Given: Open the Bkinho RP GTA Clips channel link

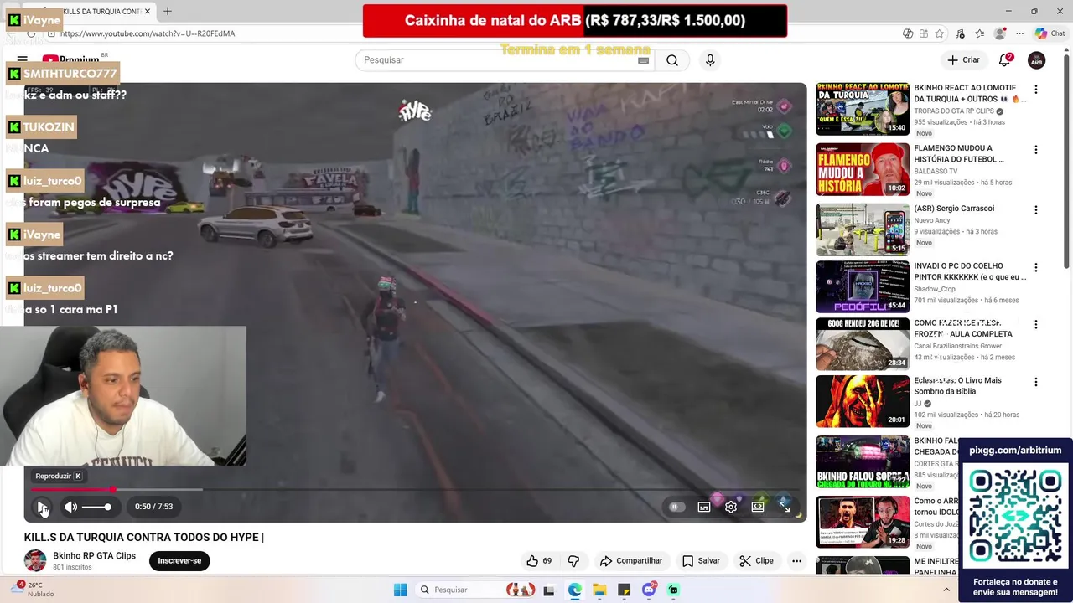Looking at the screenshot, I should tap(94, 556).
